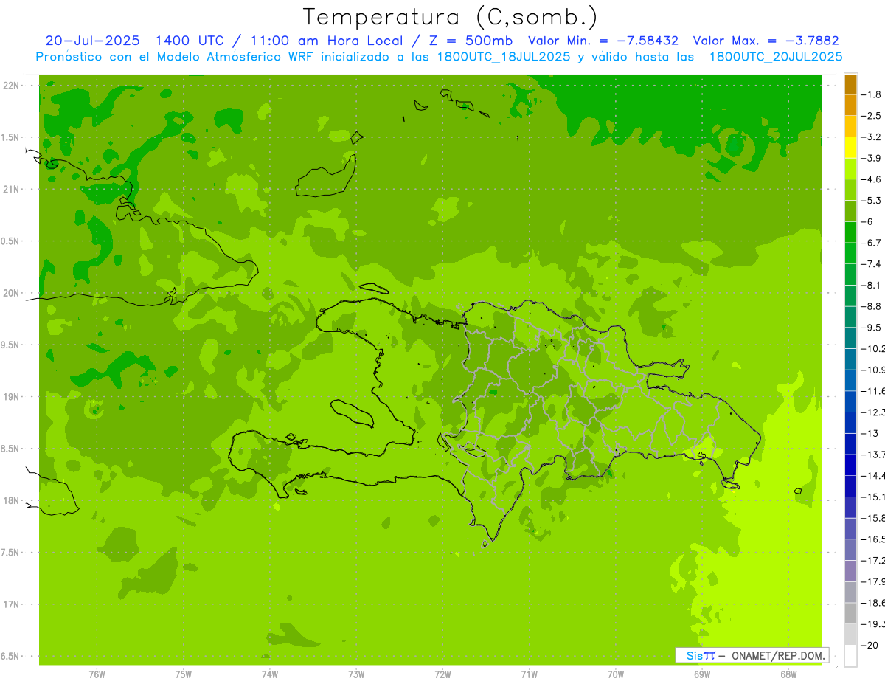The width and height of the screenshot is (885, 684).
Task: Click the "68W" longitude label
Action: (x=788, y=674)
